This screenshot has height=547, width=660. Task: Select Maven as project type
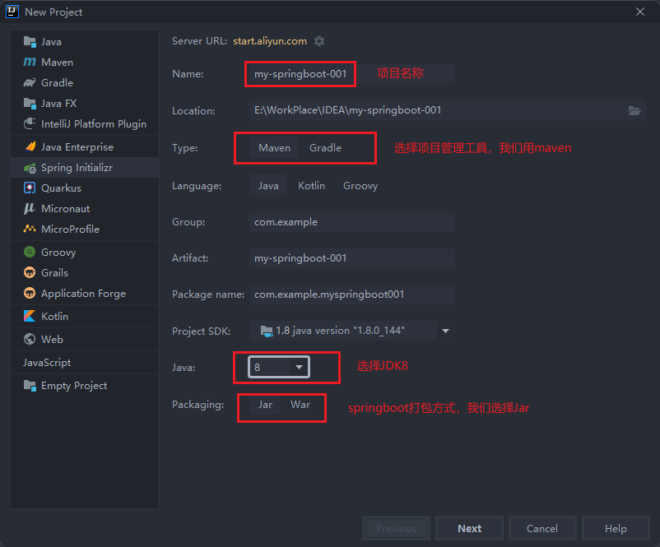(274, 148)
